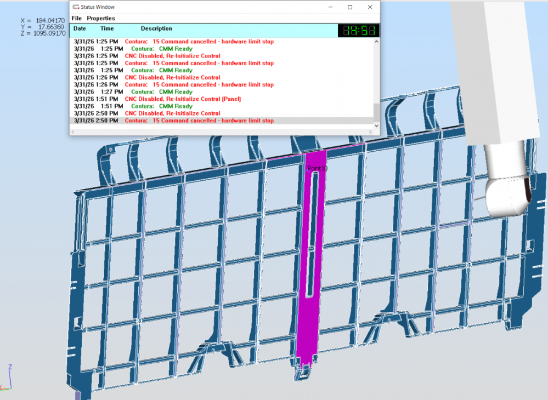Click the vertical scrollbar down arrow
548x400 pixels.
376,125
